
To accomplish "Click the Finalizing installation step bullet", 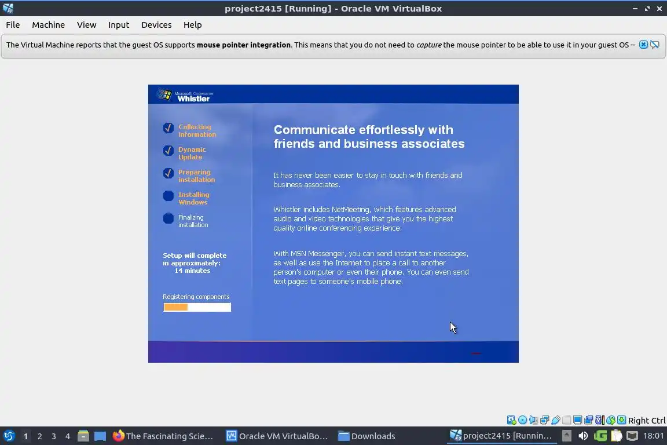I will (168, 218).
